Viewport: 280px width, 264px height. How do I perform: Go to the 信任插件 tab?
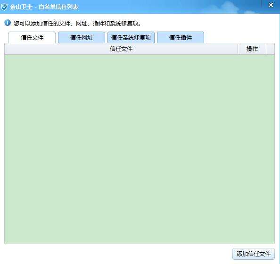181,38
